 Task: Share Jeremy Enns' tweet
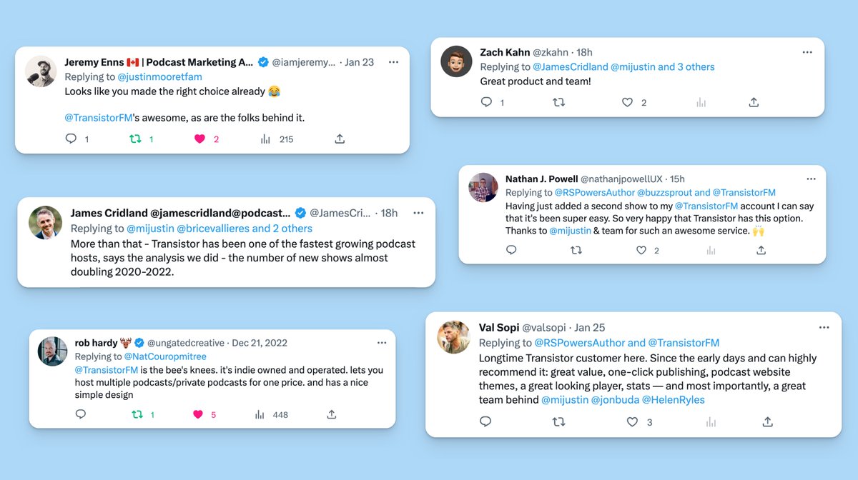coord(340,139)
